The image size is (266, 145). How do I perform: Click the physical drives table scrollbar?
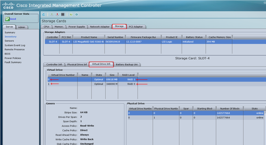[265, 128]
